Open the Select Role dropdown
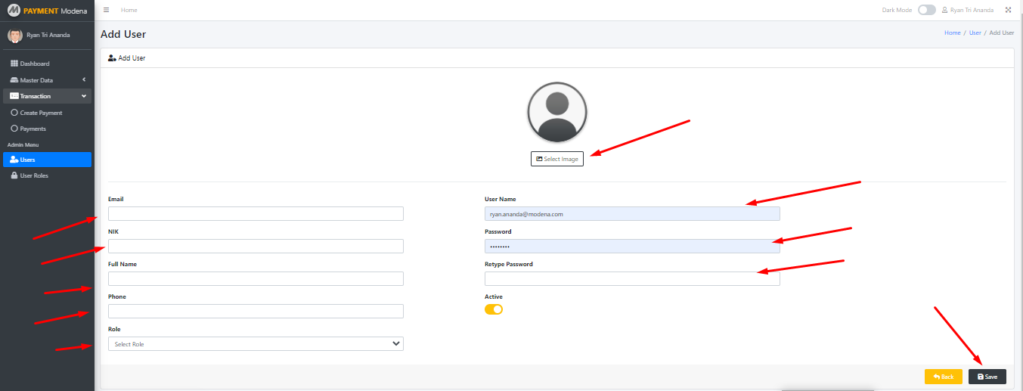Viewport: 1023px width, 391px height. [256, 344]
